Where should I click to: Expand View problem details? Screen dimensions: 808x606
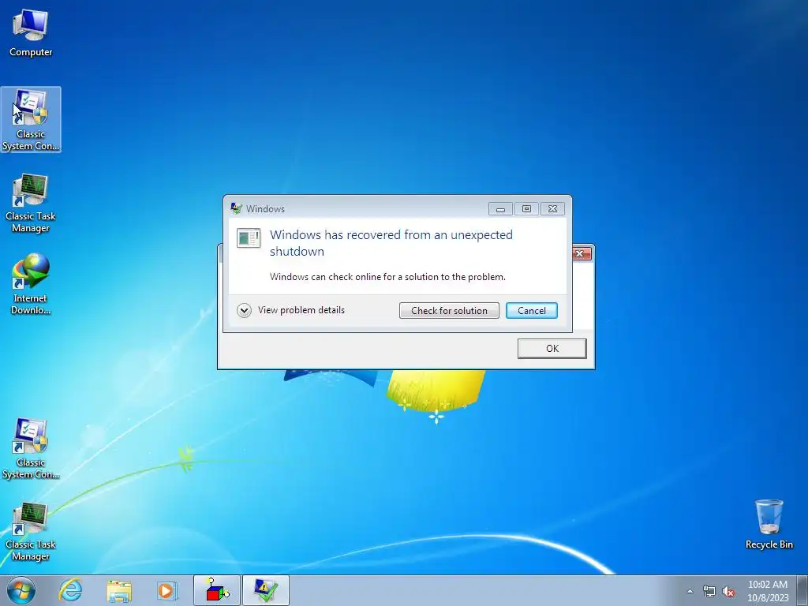(291, 310)
